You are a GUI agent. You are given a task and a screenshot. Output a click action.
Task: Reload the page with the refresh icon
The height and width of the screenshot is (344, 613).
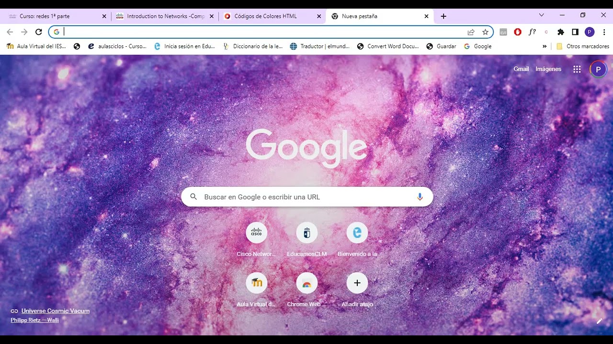39,32
